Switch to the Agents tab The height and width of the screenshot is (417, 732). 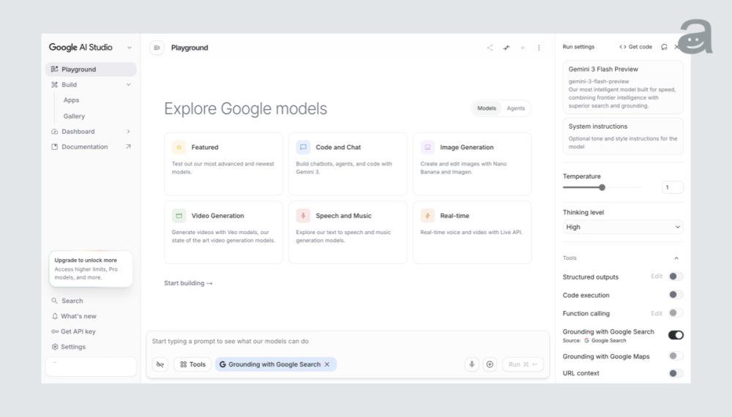pyautogui.click(x=516, y=108)
